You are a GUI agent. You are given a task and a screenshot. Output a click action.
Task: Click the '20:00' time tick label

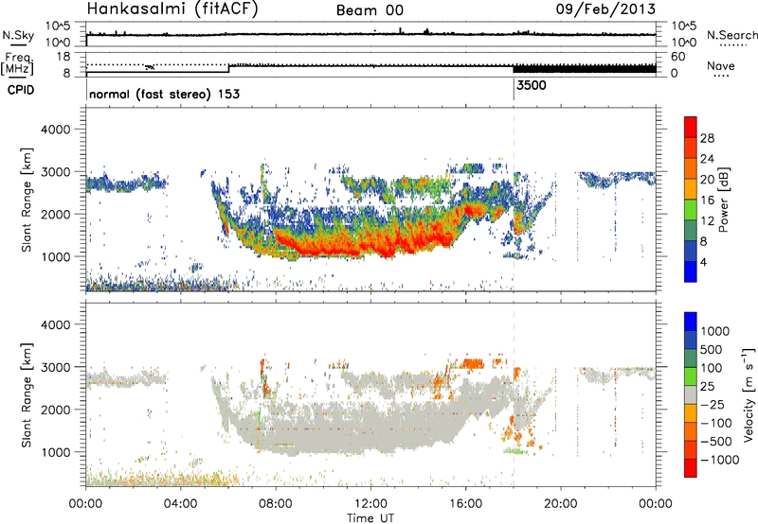click(561, 504)
